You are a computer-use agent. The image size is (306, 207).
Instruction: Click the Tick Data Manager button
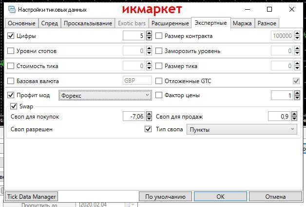click(x=31, y=196)
